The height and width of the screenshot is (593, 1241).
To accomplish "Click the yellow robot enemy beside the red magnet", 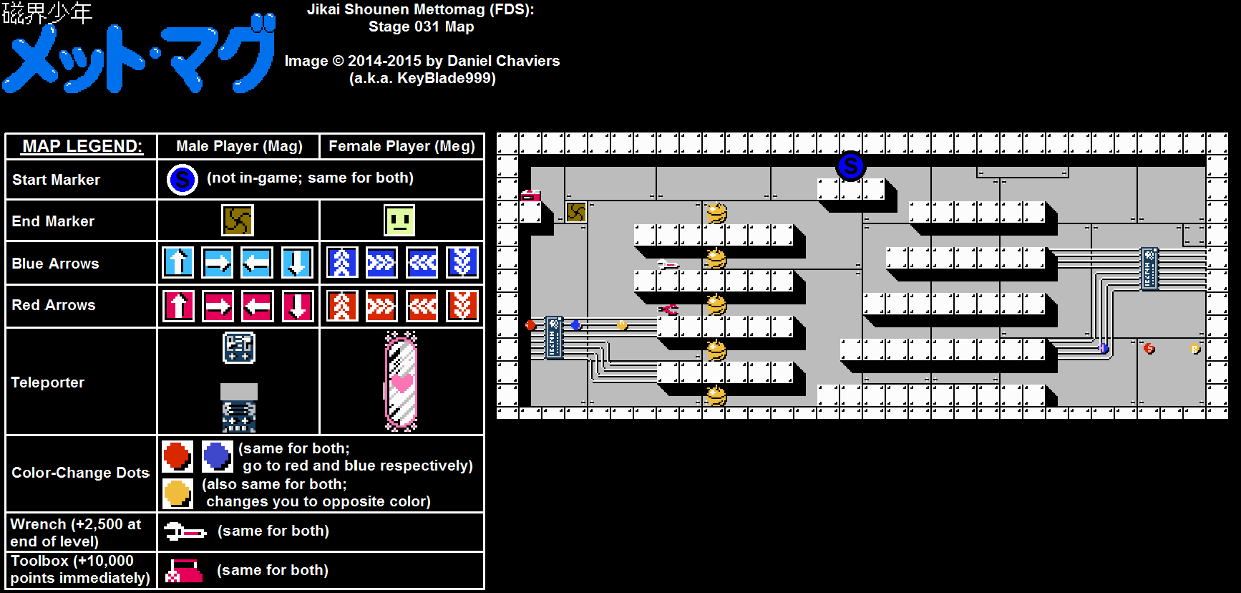I will pos(716,304).
